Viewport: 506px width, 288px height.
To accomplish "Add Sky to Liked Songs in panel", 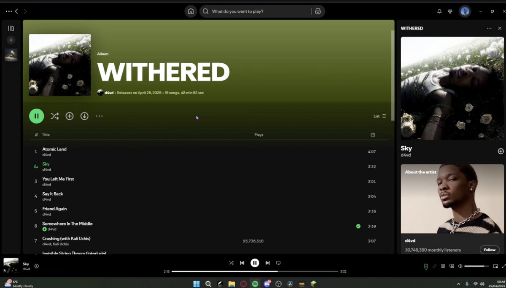I will [501, 151].
